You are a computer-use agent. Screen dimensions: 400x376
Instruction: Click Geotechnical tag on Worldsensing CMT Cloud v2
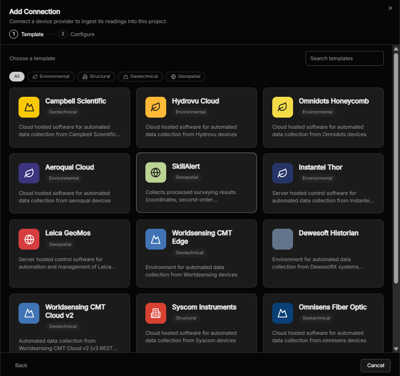point(63,326)
